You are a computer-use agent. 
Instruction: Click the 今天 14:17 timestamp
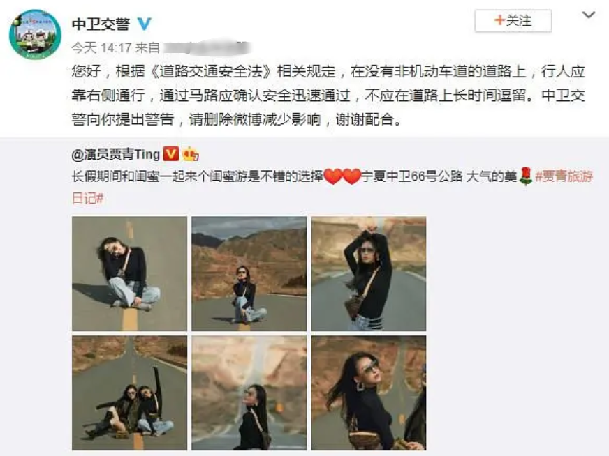tap(101, 47)
